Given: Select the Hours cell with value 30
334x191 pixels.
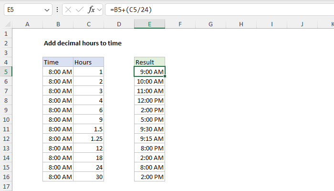Looking at the screenshot, I should tap(89, 177).
